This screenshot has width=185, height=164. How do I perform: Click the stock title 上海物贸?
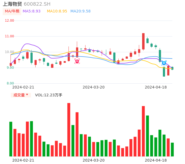pos(12,4)
